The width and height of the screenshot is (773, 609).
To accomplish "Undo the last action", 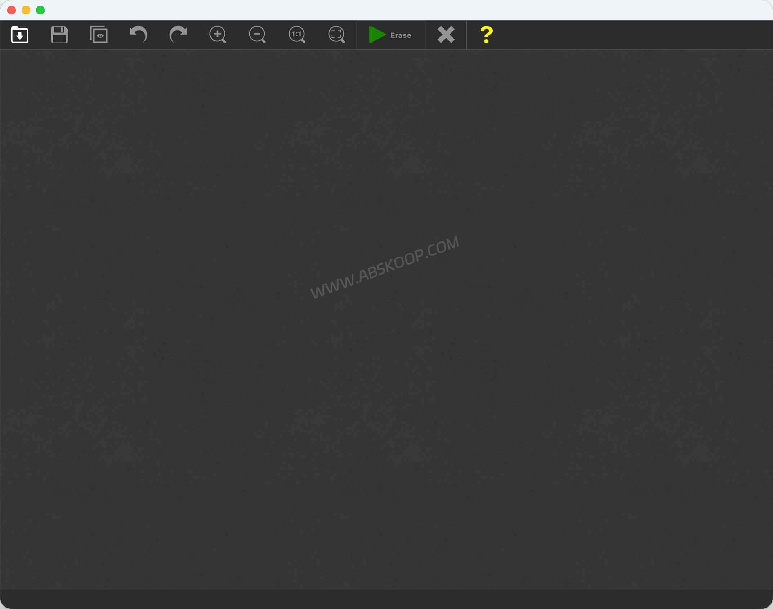I will pyautogui.click(x=138, y=35).
